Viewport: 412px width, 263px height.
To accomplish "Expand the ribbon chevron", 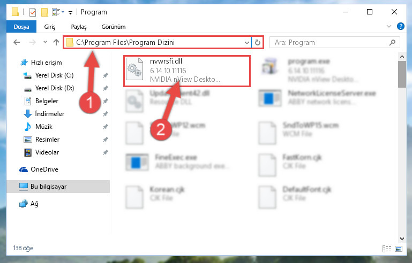I will click(x=389, y=26).
